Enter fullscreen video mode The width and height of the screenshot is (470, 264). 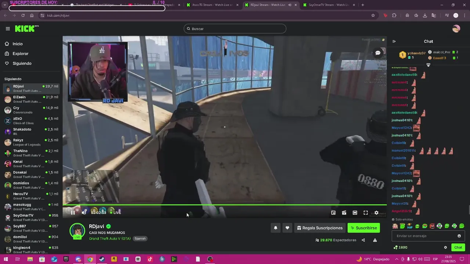(x=366, y=213)
